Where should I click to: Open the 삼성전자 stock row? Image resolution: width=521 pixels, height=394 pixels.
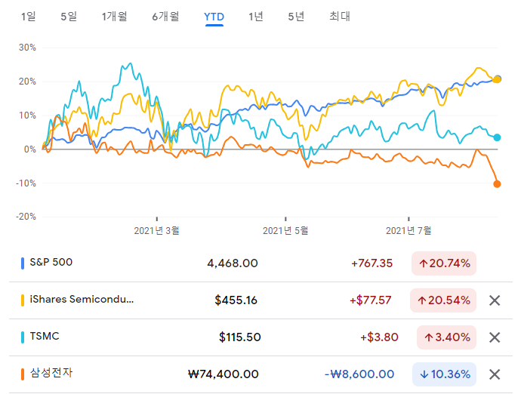(x=260, y=374)
